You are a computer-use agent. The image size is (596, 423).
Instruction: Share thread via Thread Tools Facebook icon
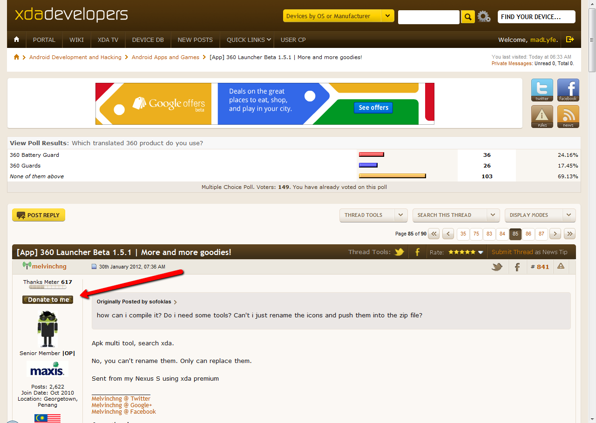tap(418, 252)
